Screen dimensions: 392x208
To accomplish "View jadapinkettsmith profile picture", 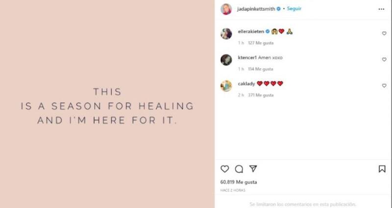I will pyautogui.click(x=226, y=9).
